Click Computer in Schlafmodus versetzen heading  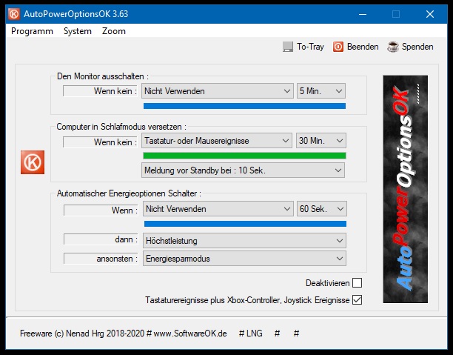click(121, 127)
